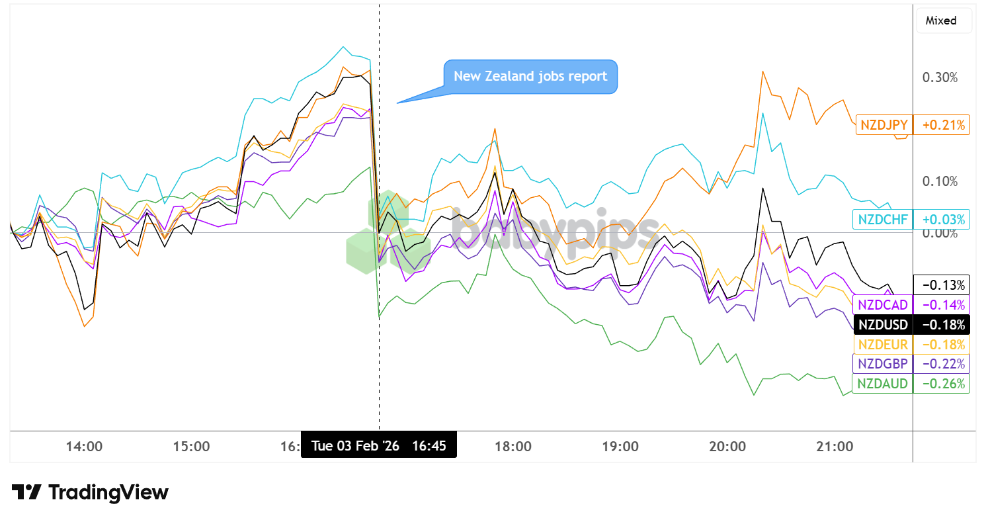Select the NZDJPY series label
Screen dimensions: 986x522
click(883, 124)
